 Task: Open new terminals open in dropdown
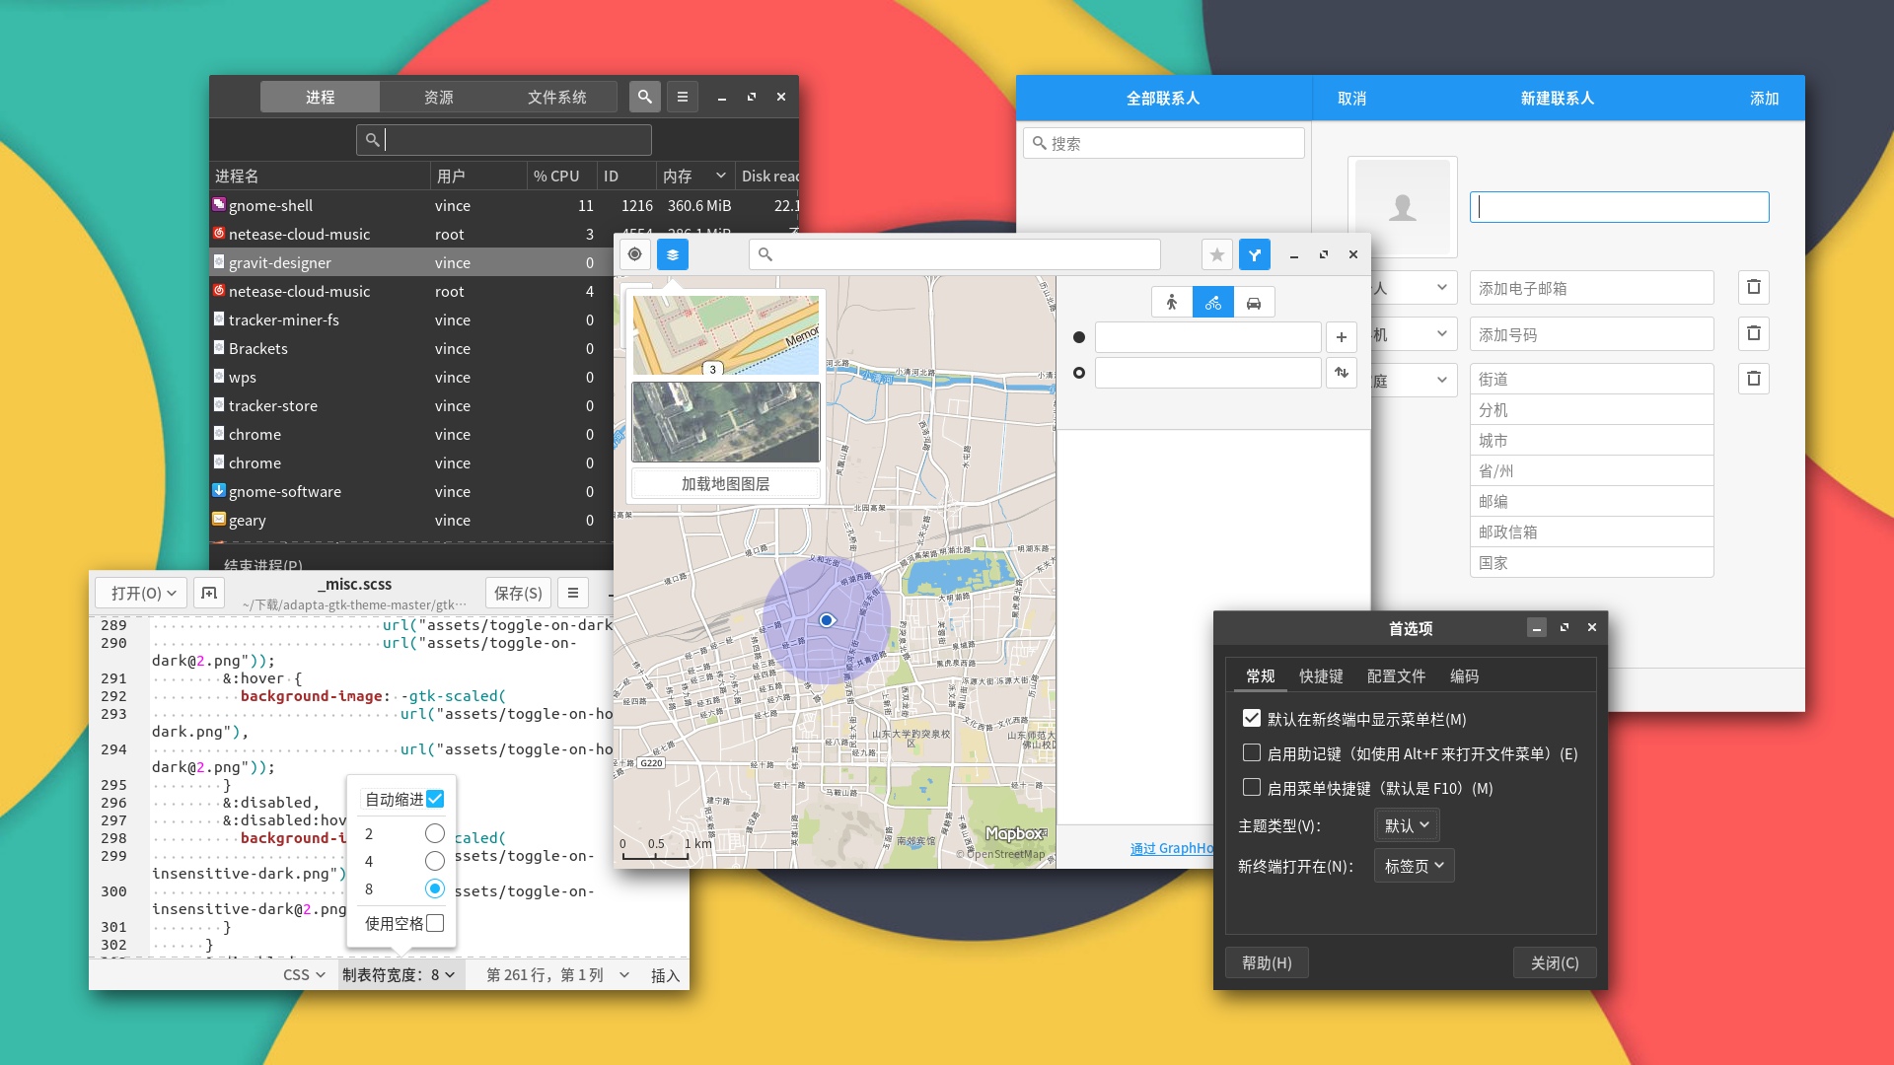[1415, 866]
